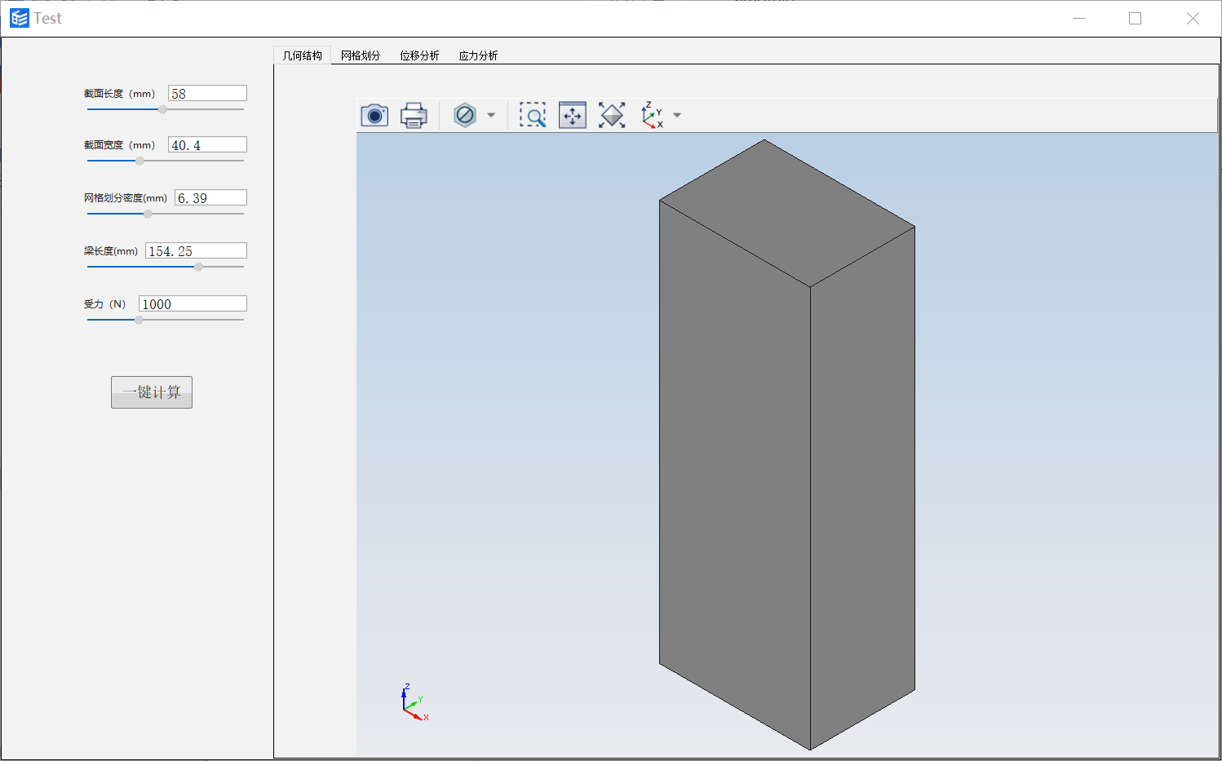Click the 一键计算 button

coord(152,392)
